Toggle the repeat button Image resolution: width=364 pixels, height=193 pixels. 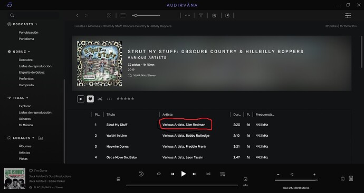(159, 174)
